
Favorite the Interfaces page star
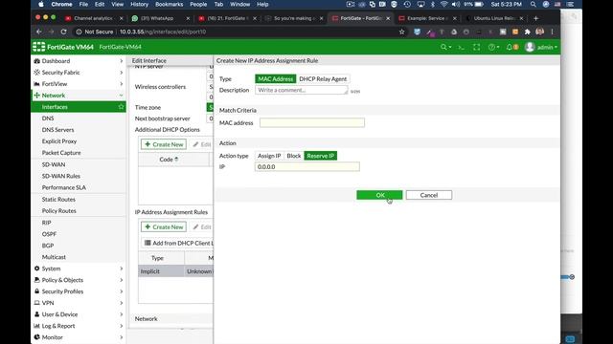pos(121,107)
